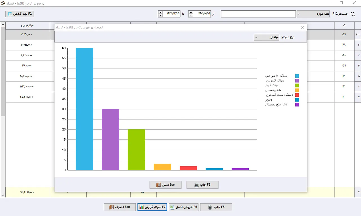Click the bottom F5 print button

click(216, 207)
